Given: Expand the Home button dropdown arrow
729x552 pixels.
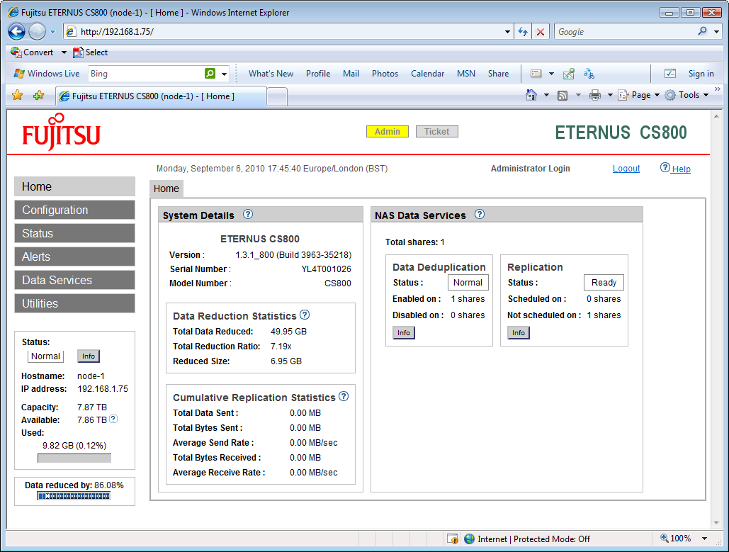Looking at the screenshot, I should point(546,95).
